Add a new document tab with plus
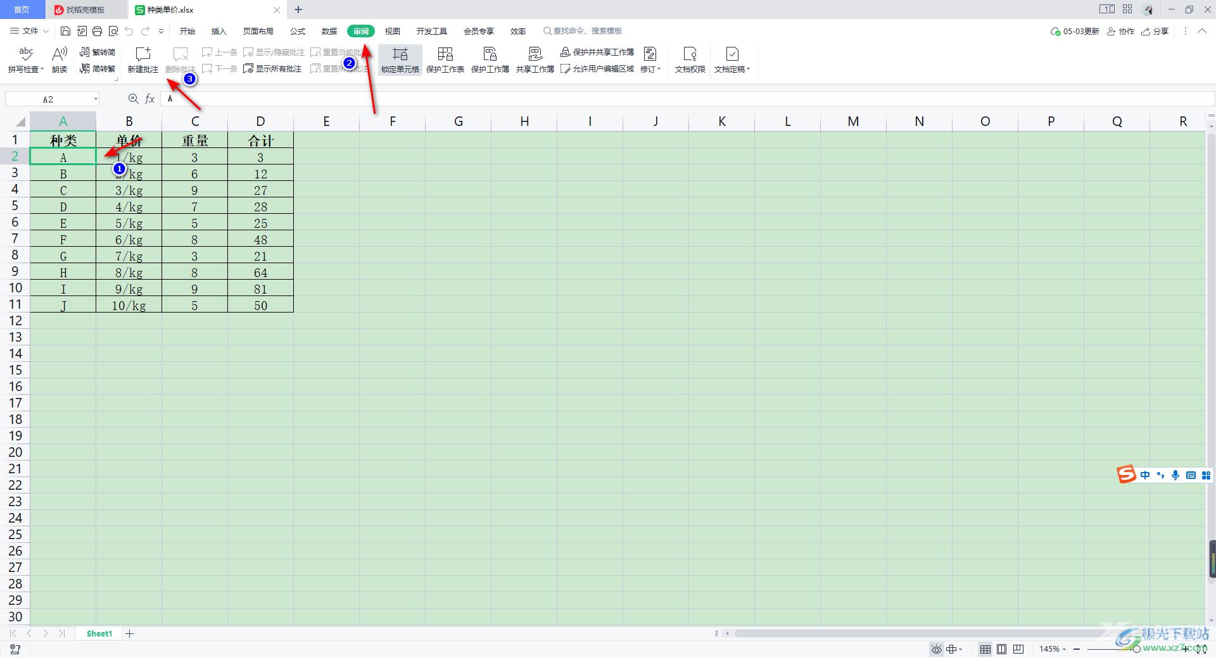The width and height of the screenshot is (1216, 658). 298,9
